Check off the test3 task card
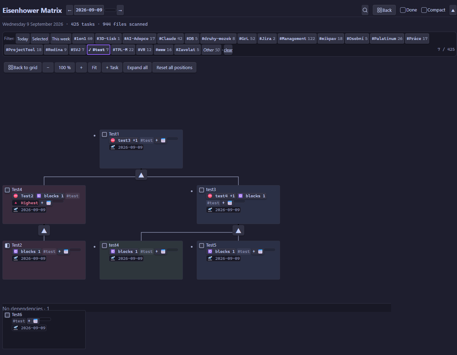457x355 pixels. coord(202,190)
